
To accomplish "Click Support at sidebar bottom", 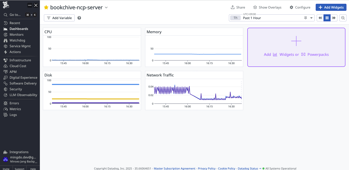I will tap(19, 169).
